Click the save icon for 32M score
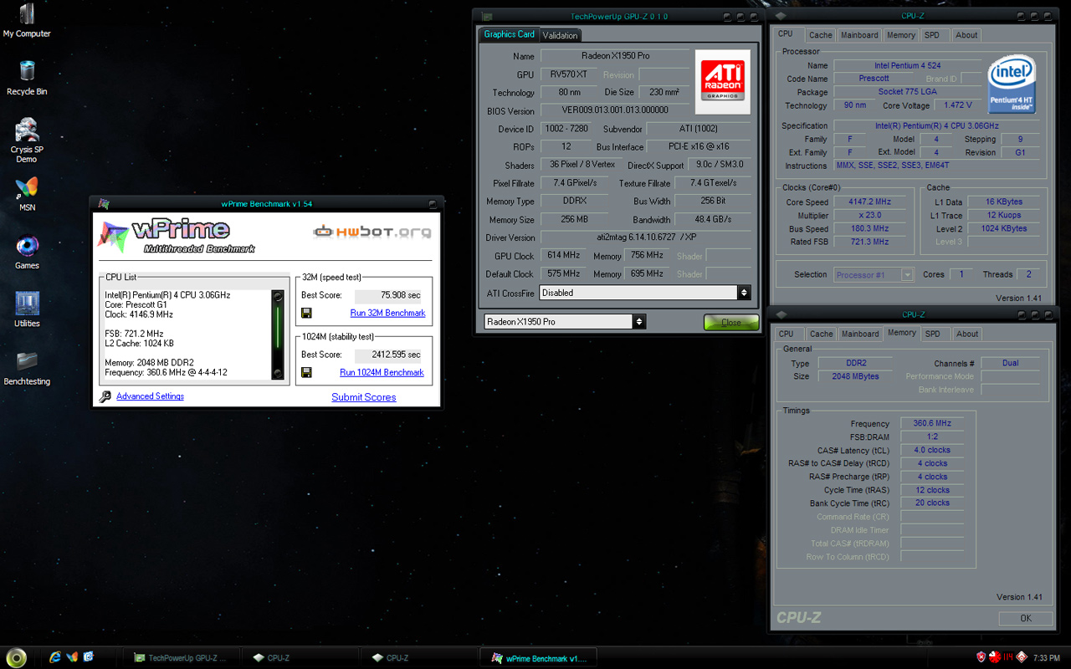Screen dimensions: 1071x669 [307, 313]
